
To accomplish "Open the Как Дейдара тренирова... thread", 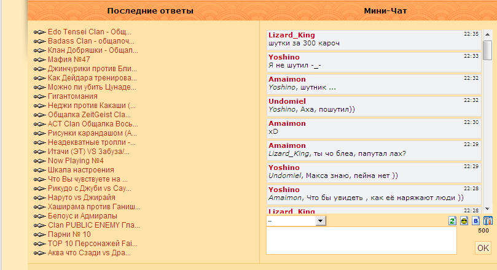I will point(92,78).
